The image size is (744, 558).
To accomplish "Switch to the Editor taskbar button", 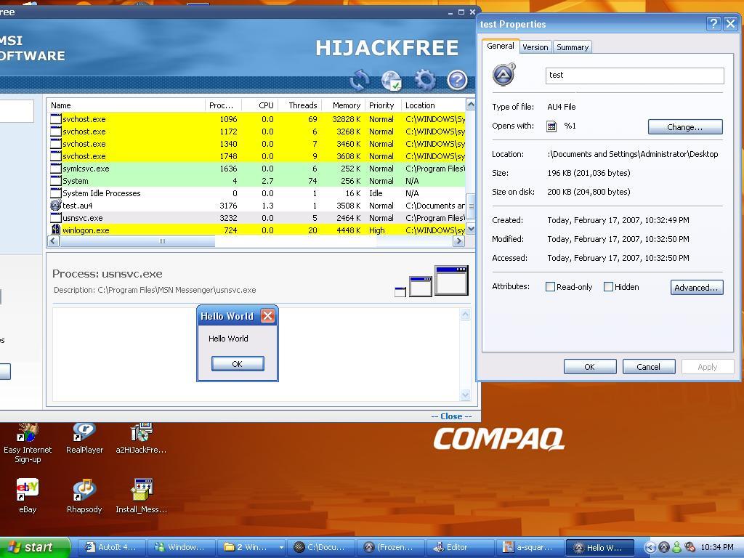I will coord(460,547).
